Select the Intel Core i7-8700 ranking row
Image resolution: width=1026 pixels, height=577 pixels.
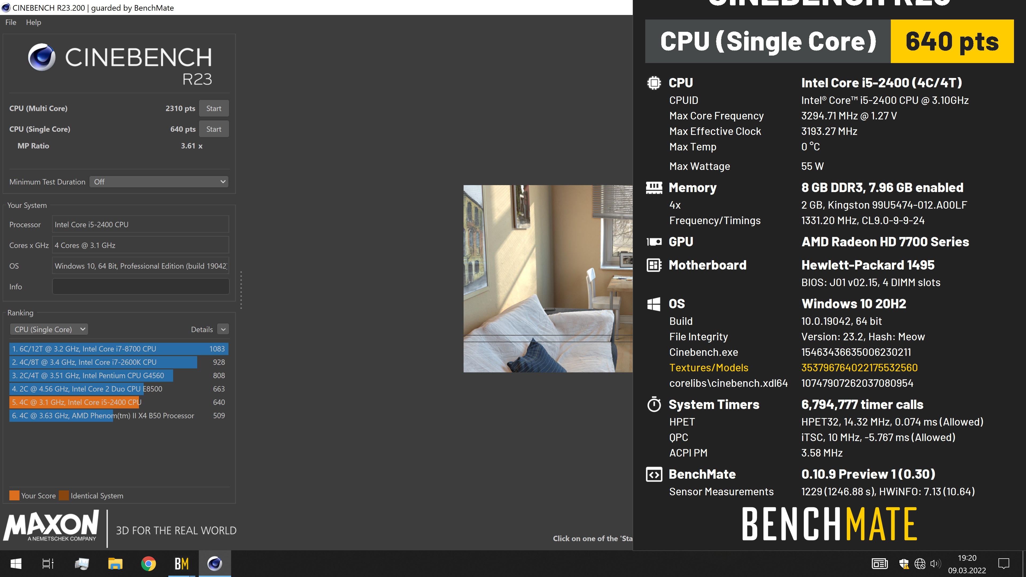pyautogui.click(x=119, y=348)
